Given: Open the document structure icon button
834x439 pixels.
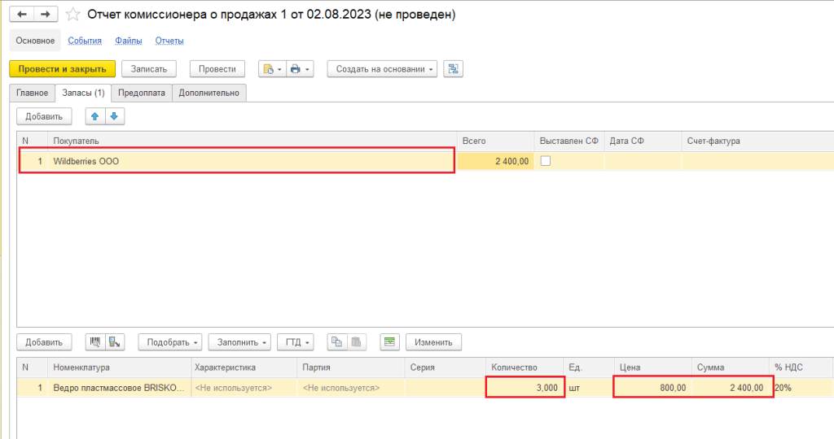Looking at the screenshot, I should pyautogui.click(x=454, y=69).
